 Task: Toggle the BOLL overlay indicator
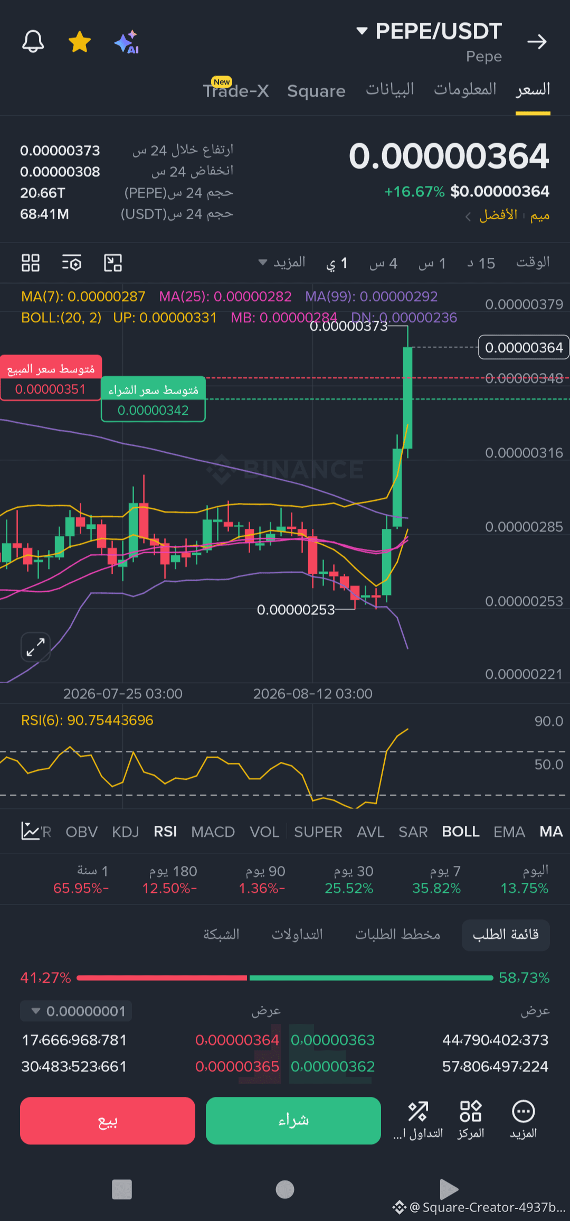pyautogui.click(x=461, y=832)
